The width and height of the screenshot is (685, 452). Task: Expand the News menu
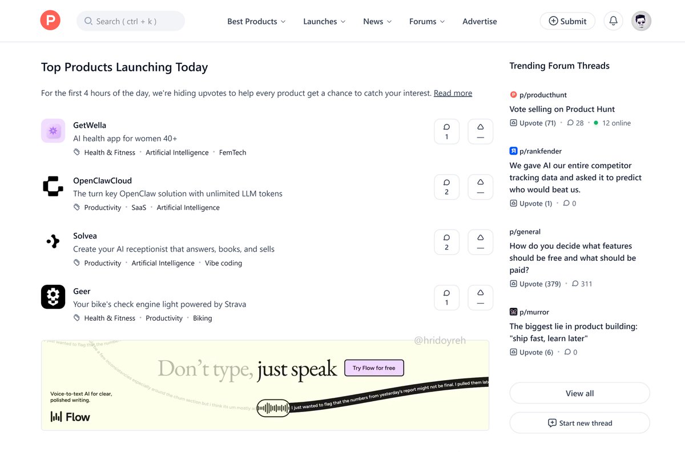(377, 21)
